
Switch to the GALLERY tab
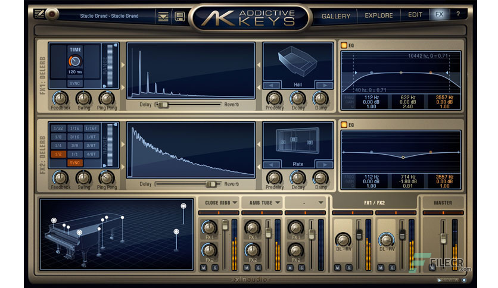[x=336, y=16]
